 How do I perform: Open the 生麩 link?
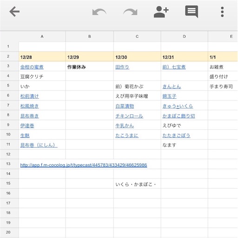click(x=25, y=136)
